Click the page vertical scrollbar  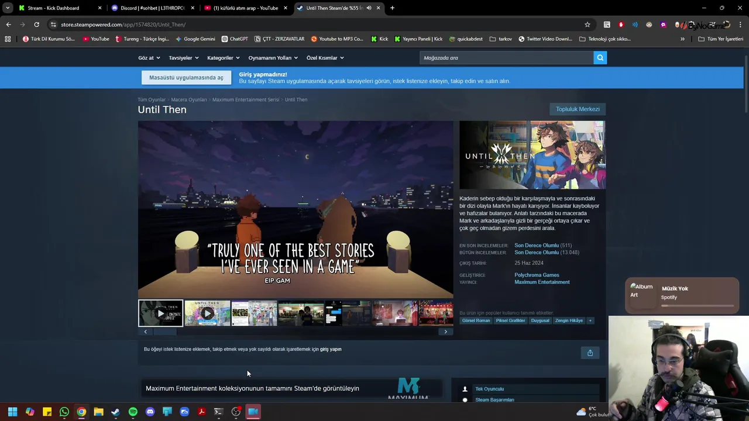(746, 84)
